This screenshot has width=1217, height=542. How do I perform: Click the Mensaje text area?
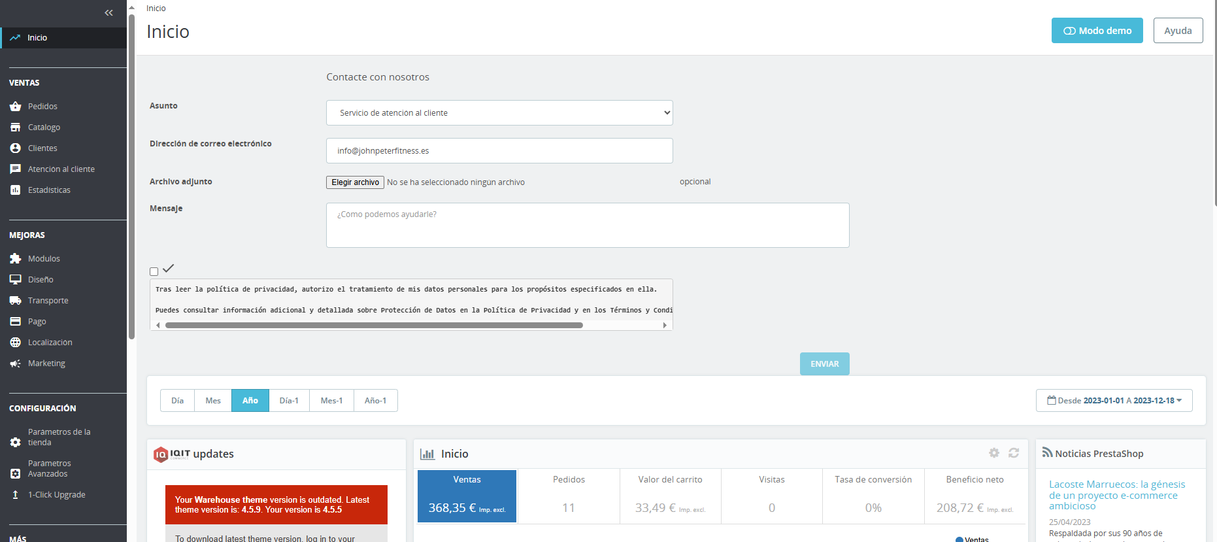click(x=588, y=225)
